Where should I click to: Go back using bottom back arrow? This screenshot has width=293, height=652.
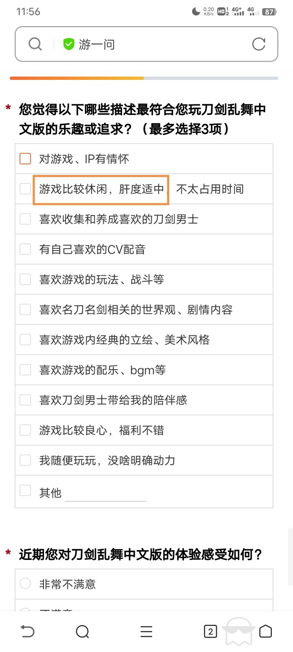[28, 632]
